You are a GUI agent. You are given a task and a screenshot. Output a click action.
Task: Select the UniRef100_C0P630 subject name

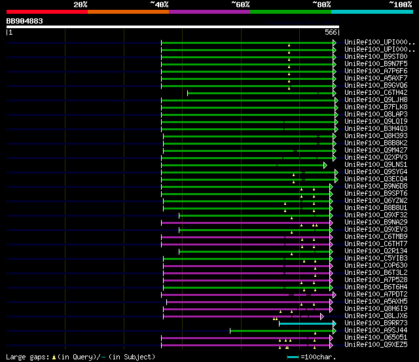click(x=376, y=266)
